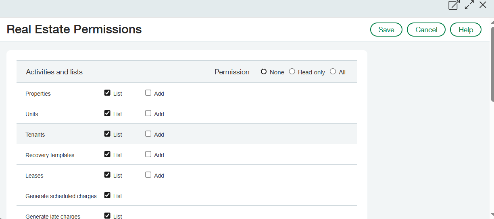Viewport: 494px width, 219px height.
Task: Uncheck List for Units
Action: 107,113
